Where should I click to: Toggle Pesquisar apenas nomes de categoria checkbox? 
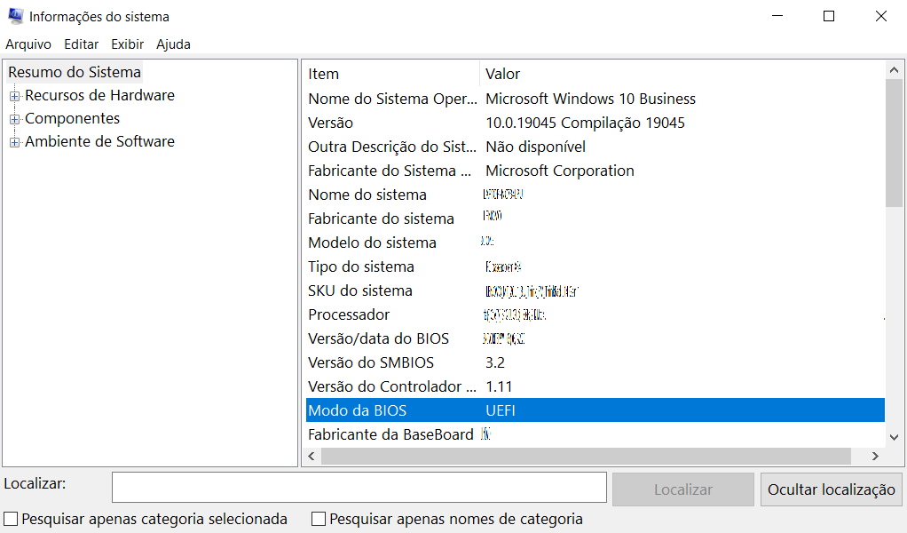point(319,519)
